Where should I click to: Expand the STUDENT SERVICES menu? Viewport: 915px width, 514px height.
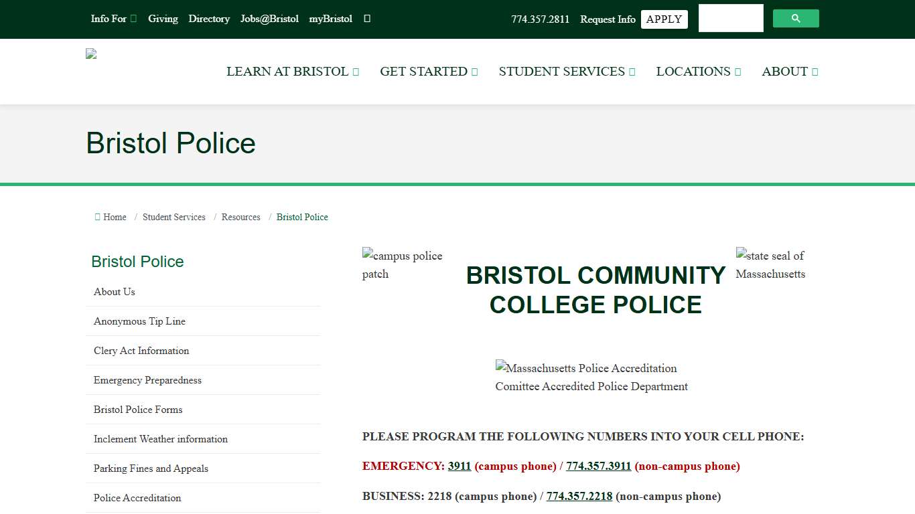coord(567,72)
